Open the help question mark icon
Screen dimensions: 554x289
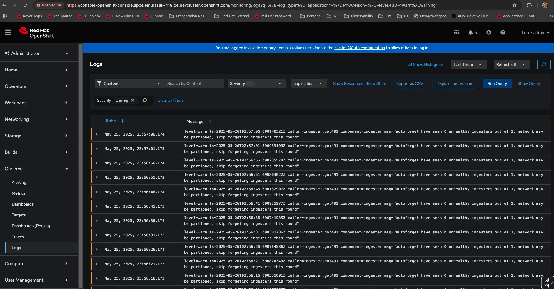[x=503, y=32]
